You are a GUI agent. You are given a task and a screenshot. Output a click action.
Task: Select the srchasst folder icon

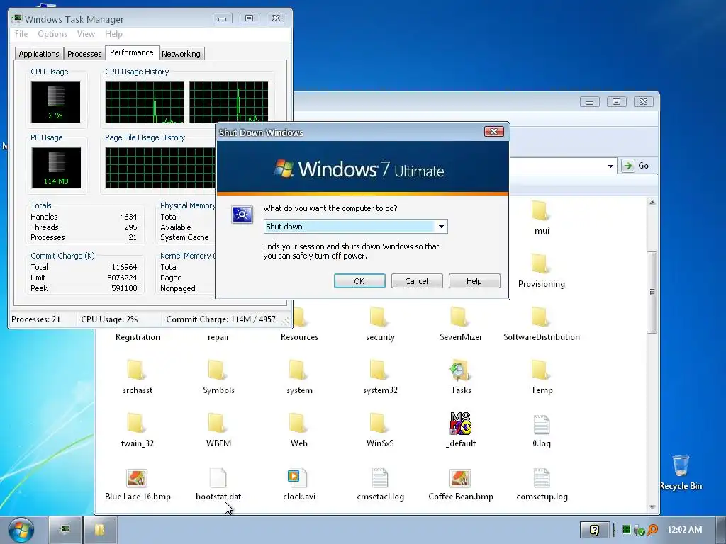[135, 370]
